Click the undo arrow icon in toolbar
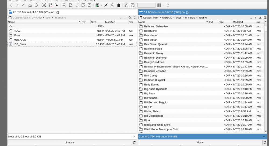 tap(168, 5)
